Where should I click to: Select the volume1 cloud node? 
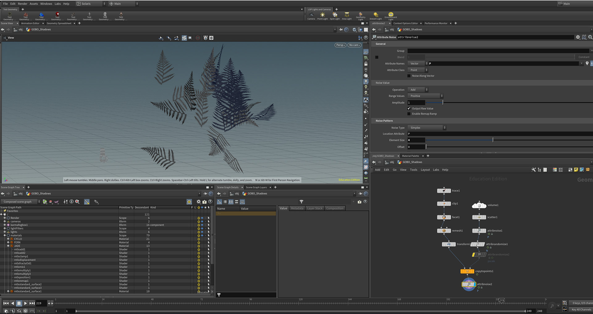pos(479,205)
